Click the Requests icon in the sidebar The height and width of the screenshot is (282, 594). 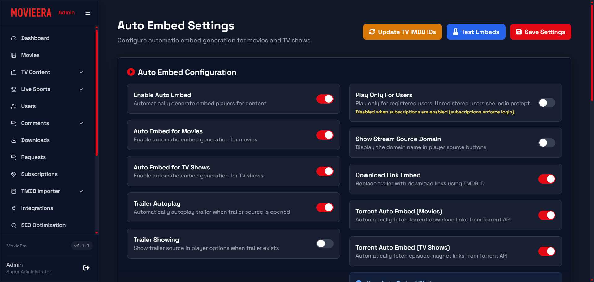[14, 157]
